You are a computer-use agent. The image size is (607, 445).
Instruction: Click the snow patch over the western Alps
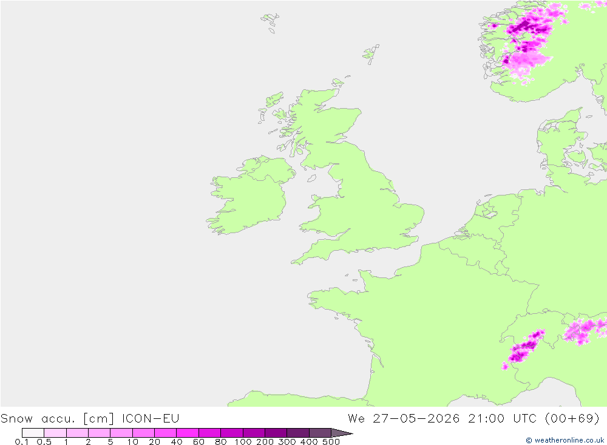pyautogui.click(x=523, y=349)
